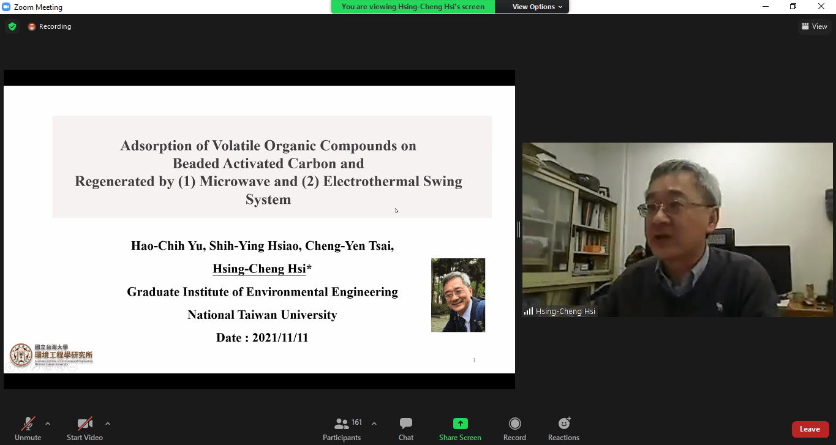
Task: Expand the Participants options caret
Action: pyautogui.click(x=374, y=424)
